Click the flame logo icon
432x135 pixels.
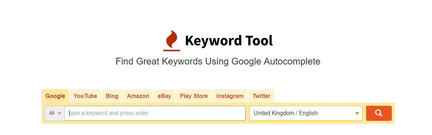coord(171,41)
